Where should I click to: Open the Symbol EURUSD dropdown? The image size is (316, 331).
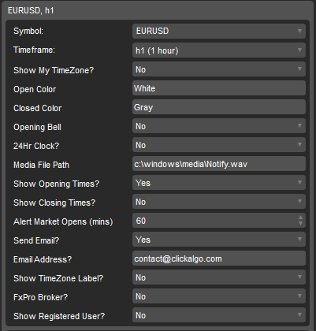click(219, 31)
